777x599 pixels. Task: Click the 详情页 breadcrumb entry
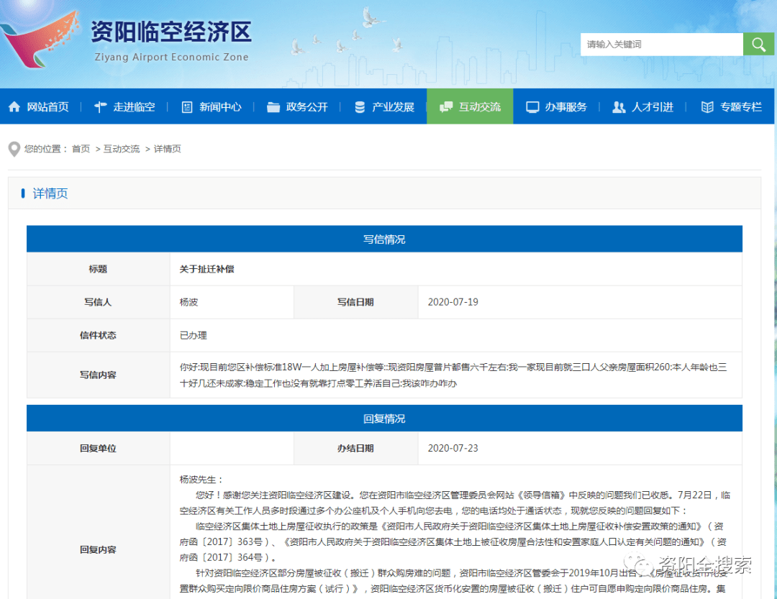167,149
